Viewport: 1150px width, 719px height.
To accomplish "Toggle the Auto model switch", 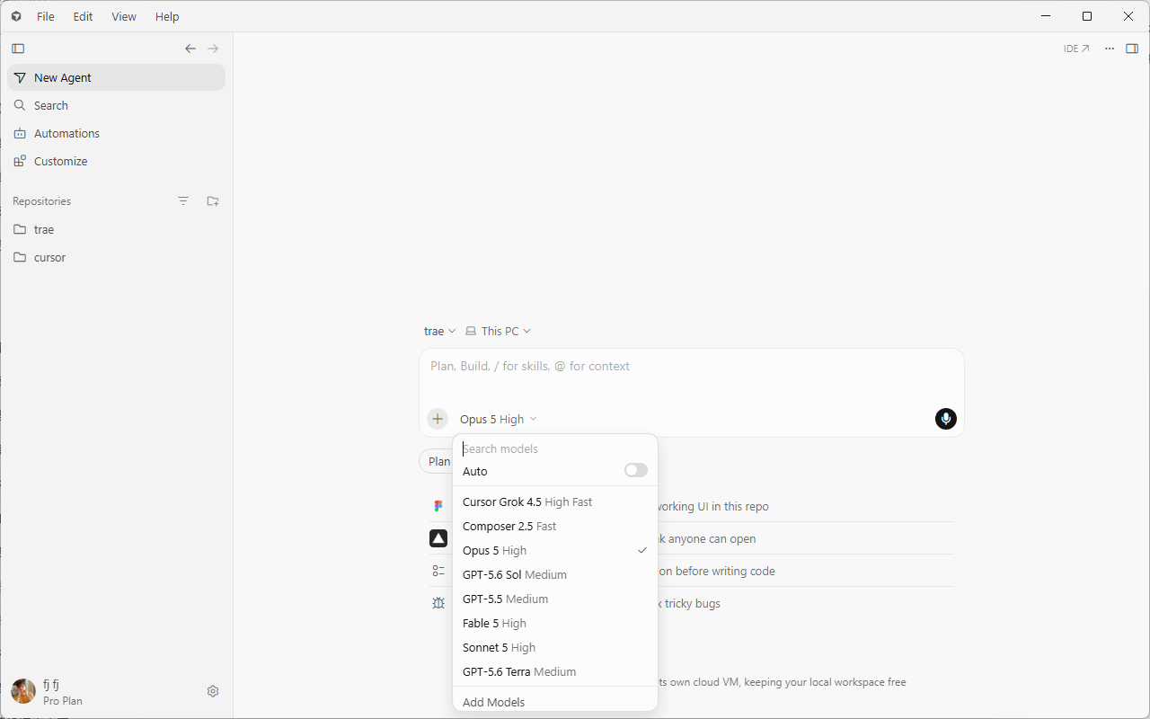I will pos(636,471).
